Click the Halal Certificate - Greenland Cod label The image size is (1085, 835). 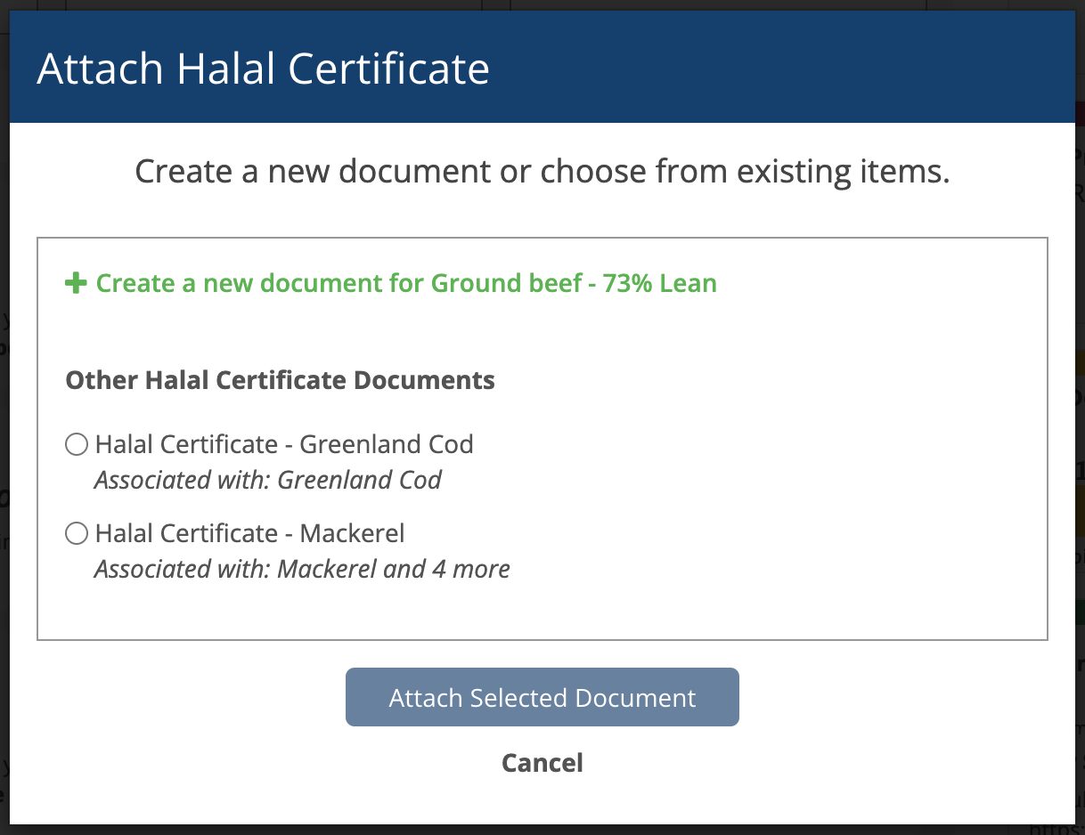coord(284,444)
